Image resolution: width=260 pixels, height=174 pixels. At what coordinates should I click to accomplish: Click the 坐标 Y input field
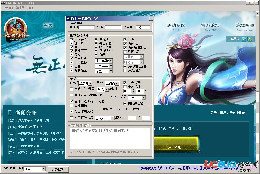pos(146,118)
